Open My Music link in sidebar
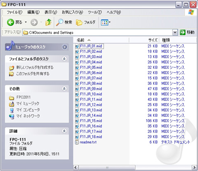This screenshot has width=198, height=171. point(28,104)
